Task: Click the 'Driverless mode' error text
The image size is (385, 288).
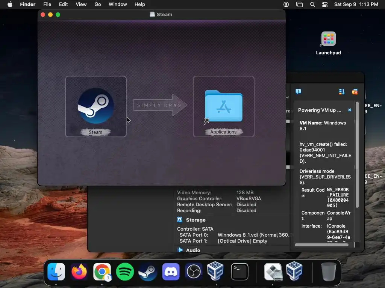Action: [325, 177]
